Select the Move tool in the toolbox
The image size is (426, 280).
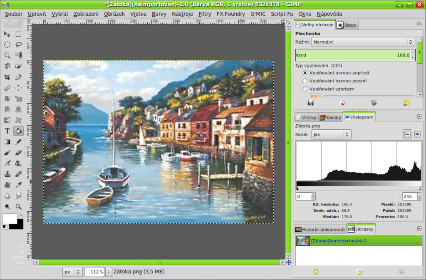7,34
